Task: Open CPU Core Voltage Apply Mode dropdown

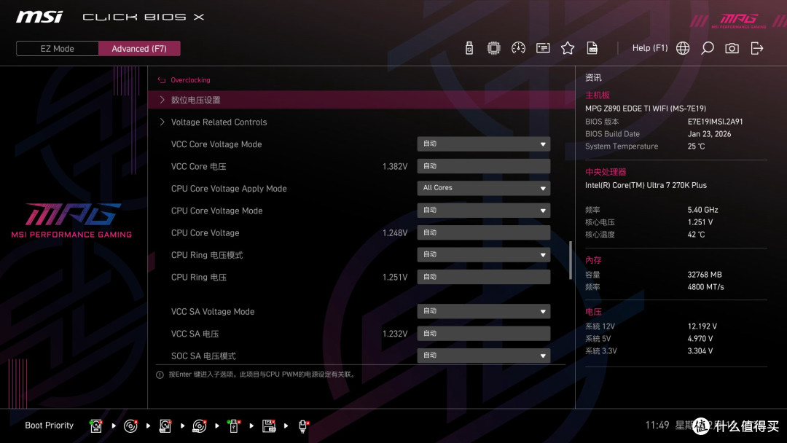Action: pos(483,188)
